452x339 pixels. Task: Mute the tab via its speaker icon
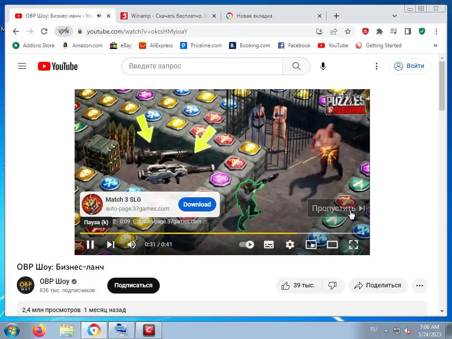(x=99, y=16)
